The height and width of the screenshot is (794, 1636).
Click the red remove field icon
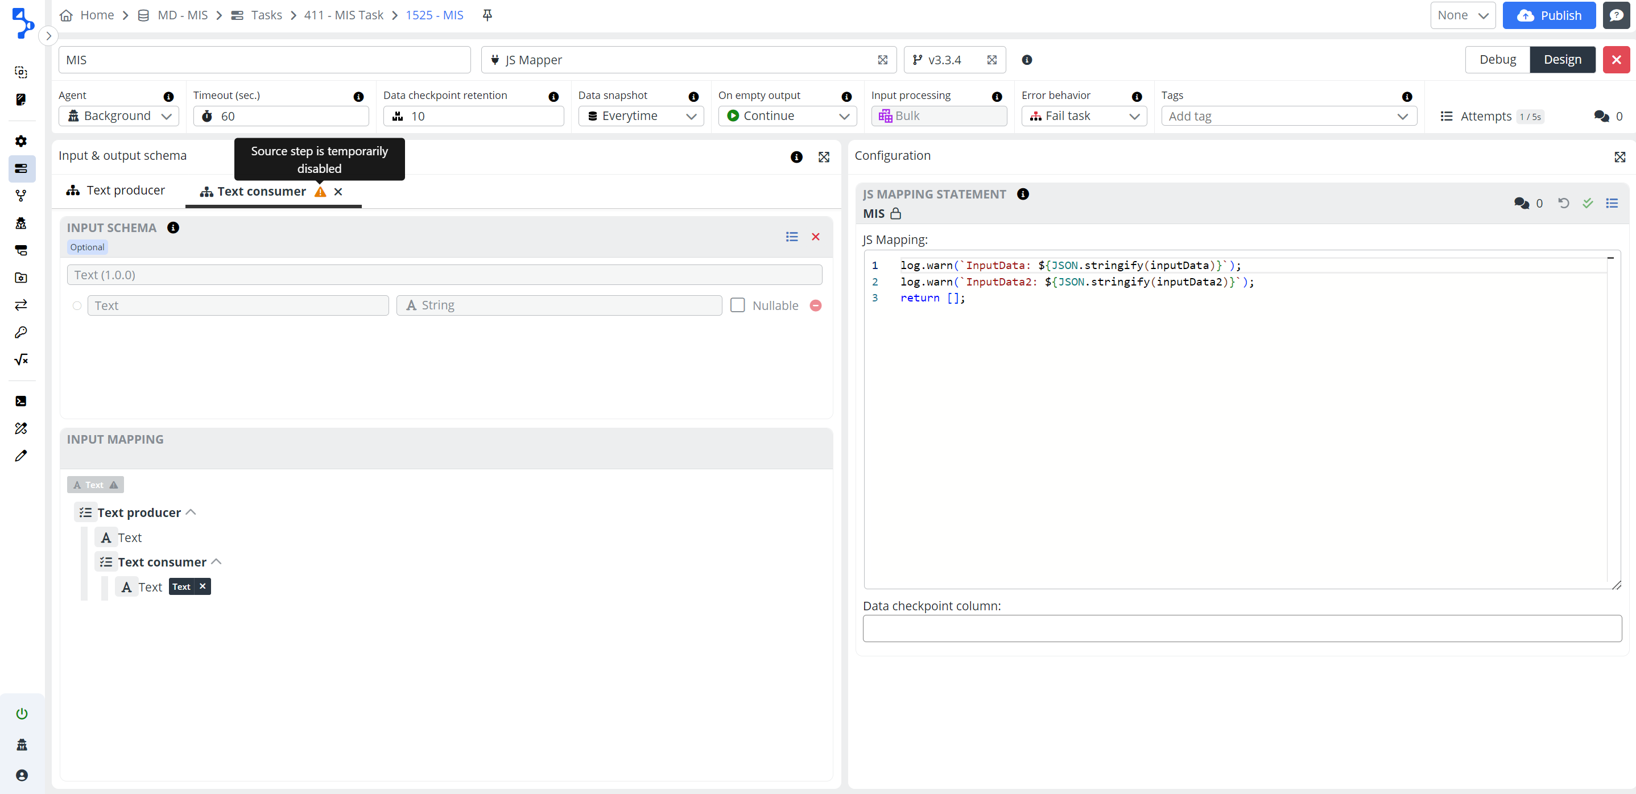pos(816,305)
